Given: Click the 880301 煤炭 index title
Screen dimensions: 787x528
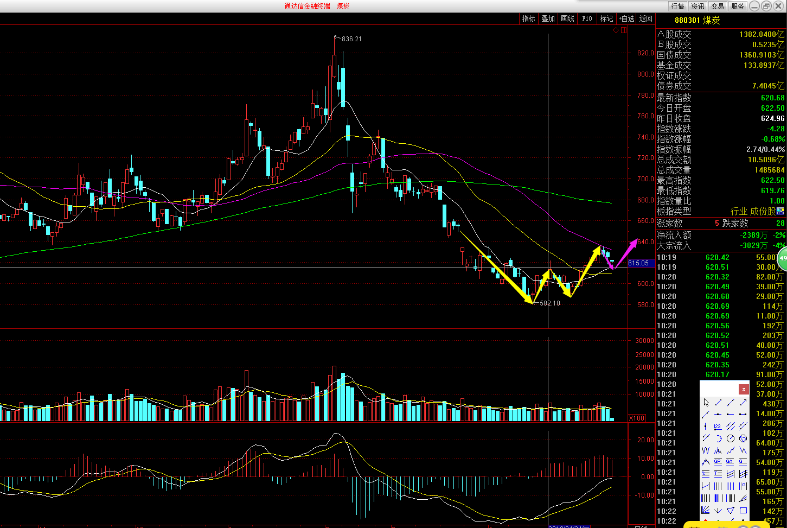Looking at the screenshot, I should (698, 20).
